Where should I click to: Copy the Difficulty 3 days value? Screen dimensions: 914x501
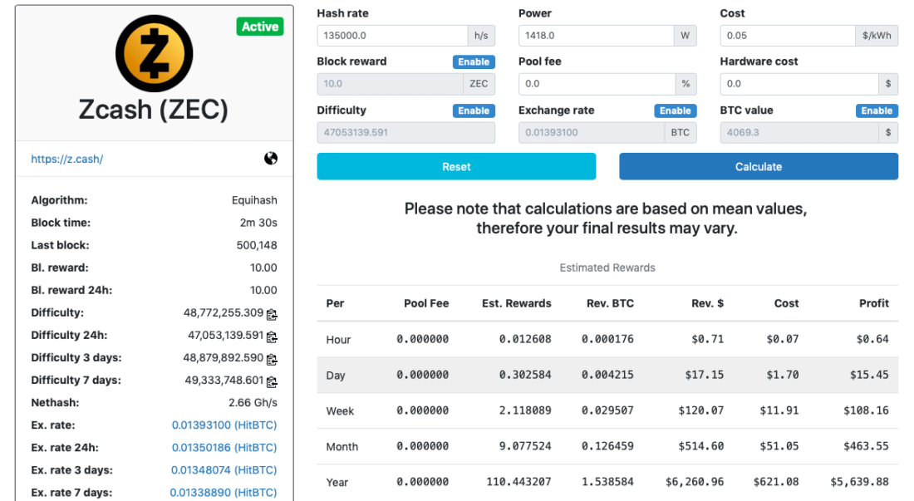point(272,359)
